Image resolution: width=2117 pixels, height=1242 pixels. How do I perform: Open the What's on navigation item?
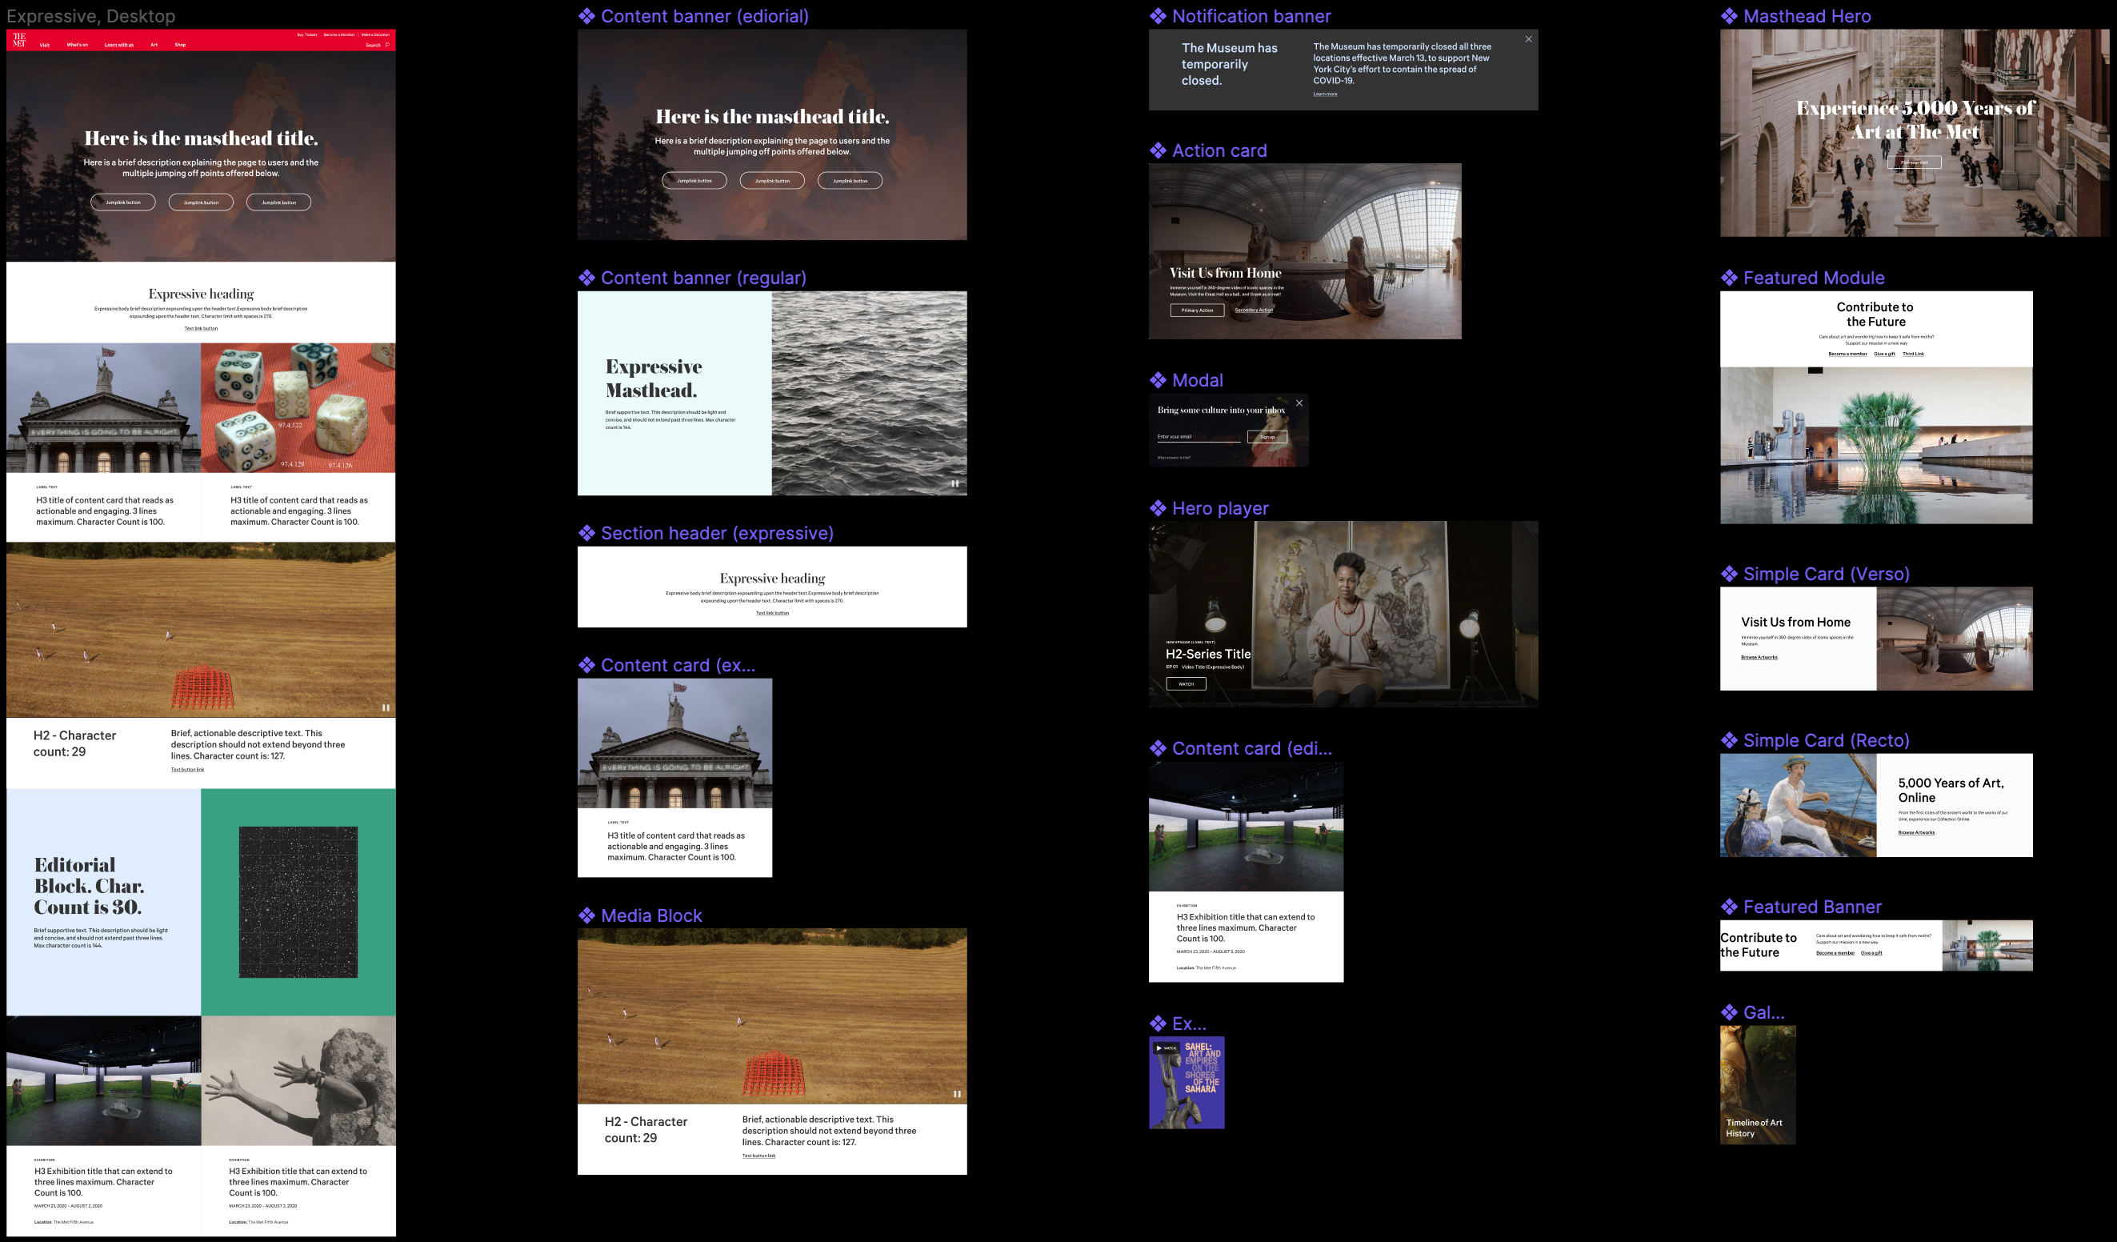point(78,45)
